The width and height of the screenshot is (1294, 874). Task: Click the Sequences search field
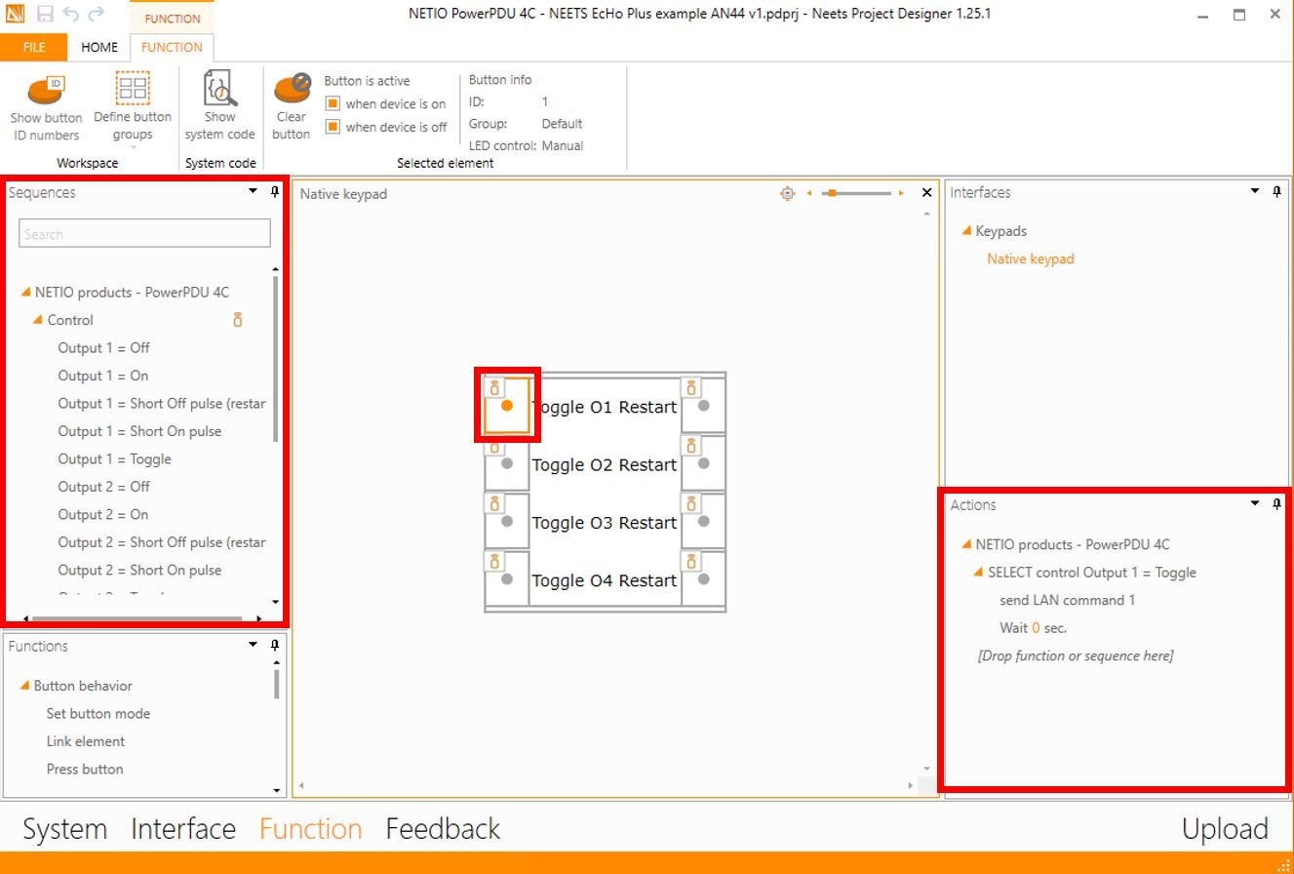144,234
